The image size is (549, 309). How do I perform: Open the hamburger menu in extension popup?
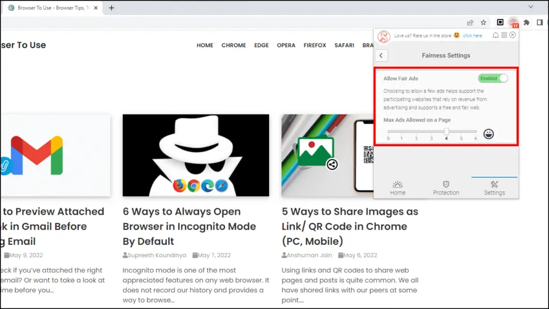[504, 35]
